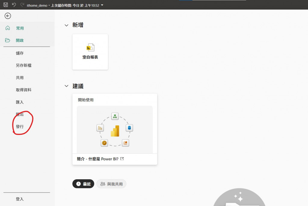Viewport: 308px width, 206px height.
Task: Click the save disk icon in title bar
Action: (6, 5)
